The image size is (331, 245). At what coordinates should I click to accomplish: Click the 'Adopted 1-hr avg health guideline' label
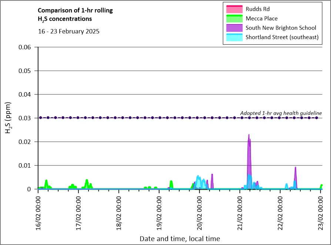[x=281, y=113]
